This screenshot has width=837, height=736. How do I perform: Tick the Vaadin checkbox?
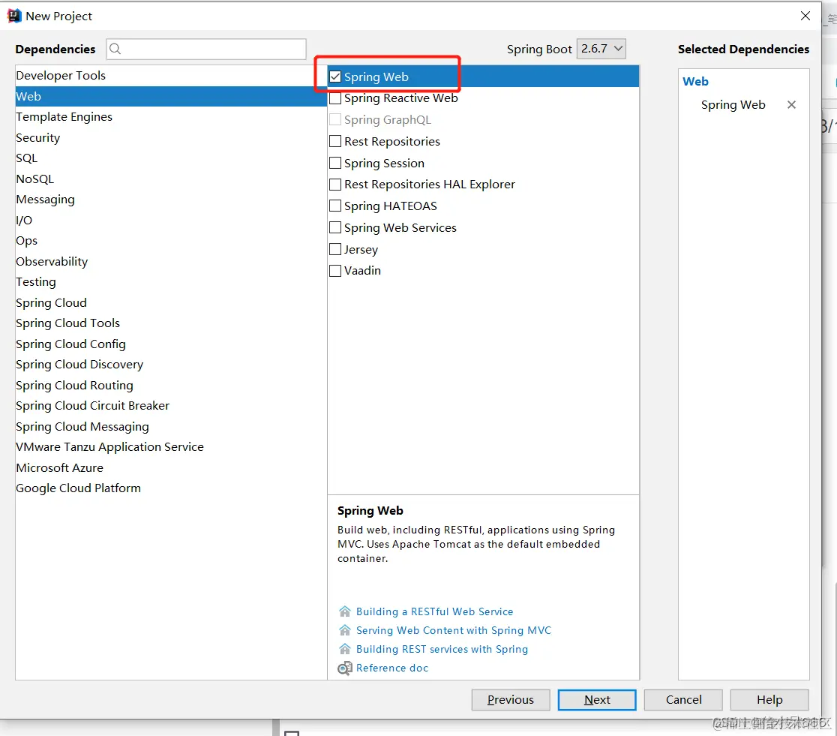tap(335, 271)
